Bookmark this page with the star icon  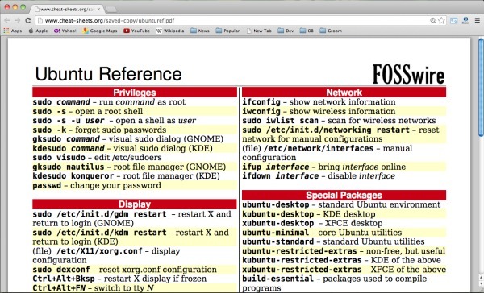click(441, 21)
